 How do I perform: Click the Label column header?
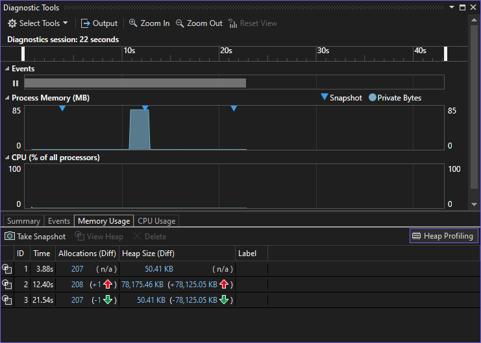click(x=252, y=254)
